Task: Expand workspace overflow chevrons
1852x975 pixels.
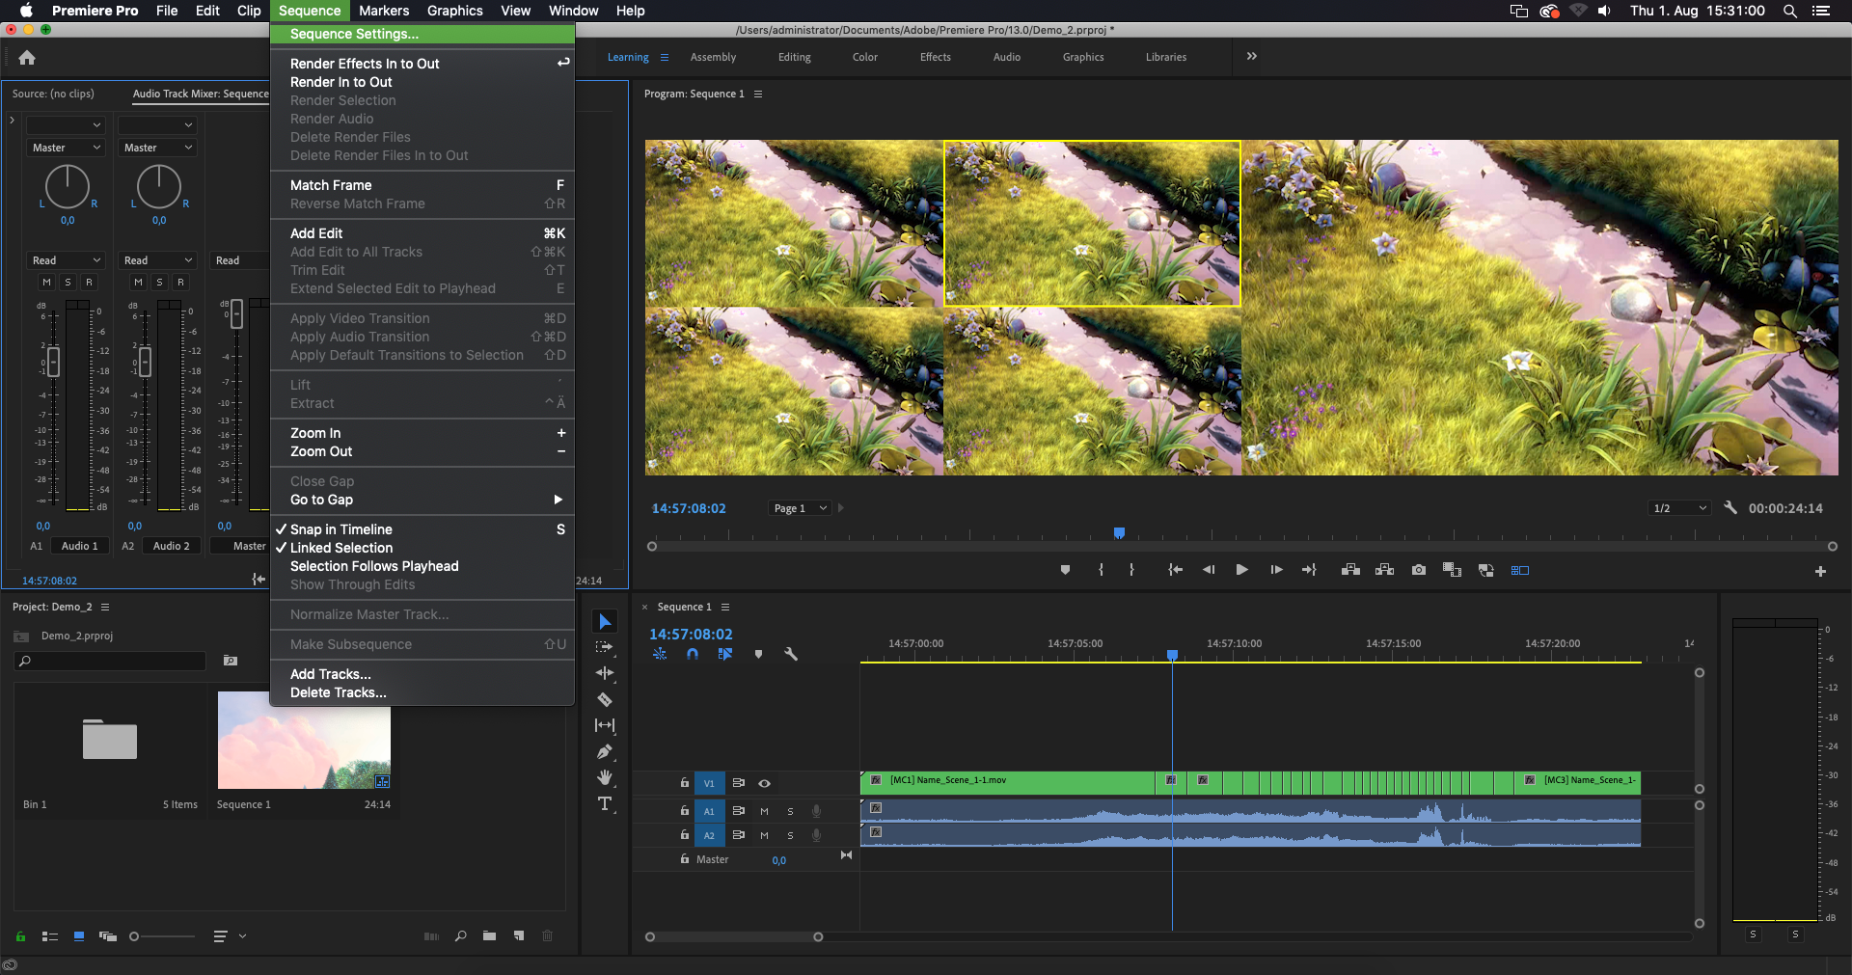Action: (1251, 56)
